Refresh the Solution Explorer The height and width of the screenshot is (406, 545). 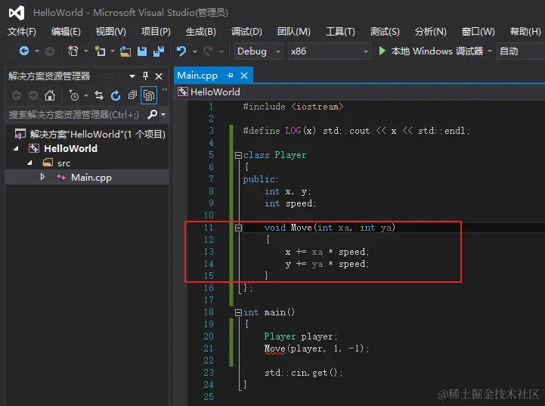tap(116, 95)
